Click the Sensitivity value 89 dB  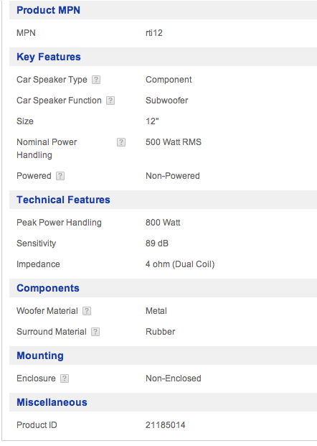tap(157, 243)
